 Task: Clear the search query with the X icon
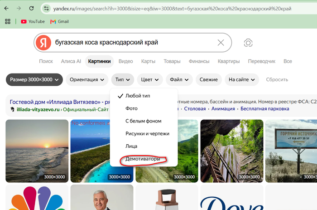tap(221, 43)
